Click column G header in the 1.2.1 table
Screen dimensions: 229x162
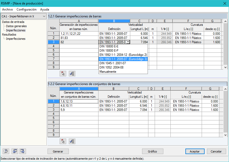click(x=212, y=21)
